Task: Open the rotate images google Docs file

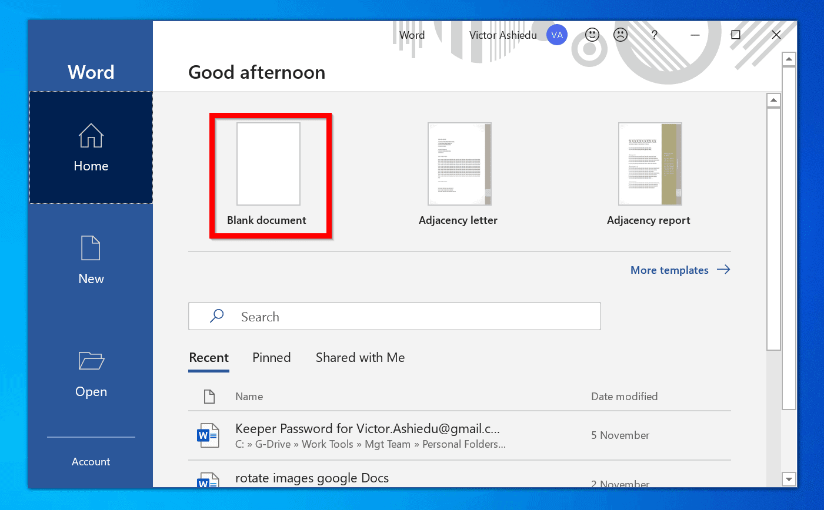Action: tap(312, 478)
